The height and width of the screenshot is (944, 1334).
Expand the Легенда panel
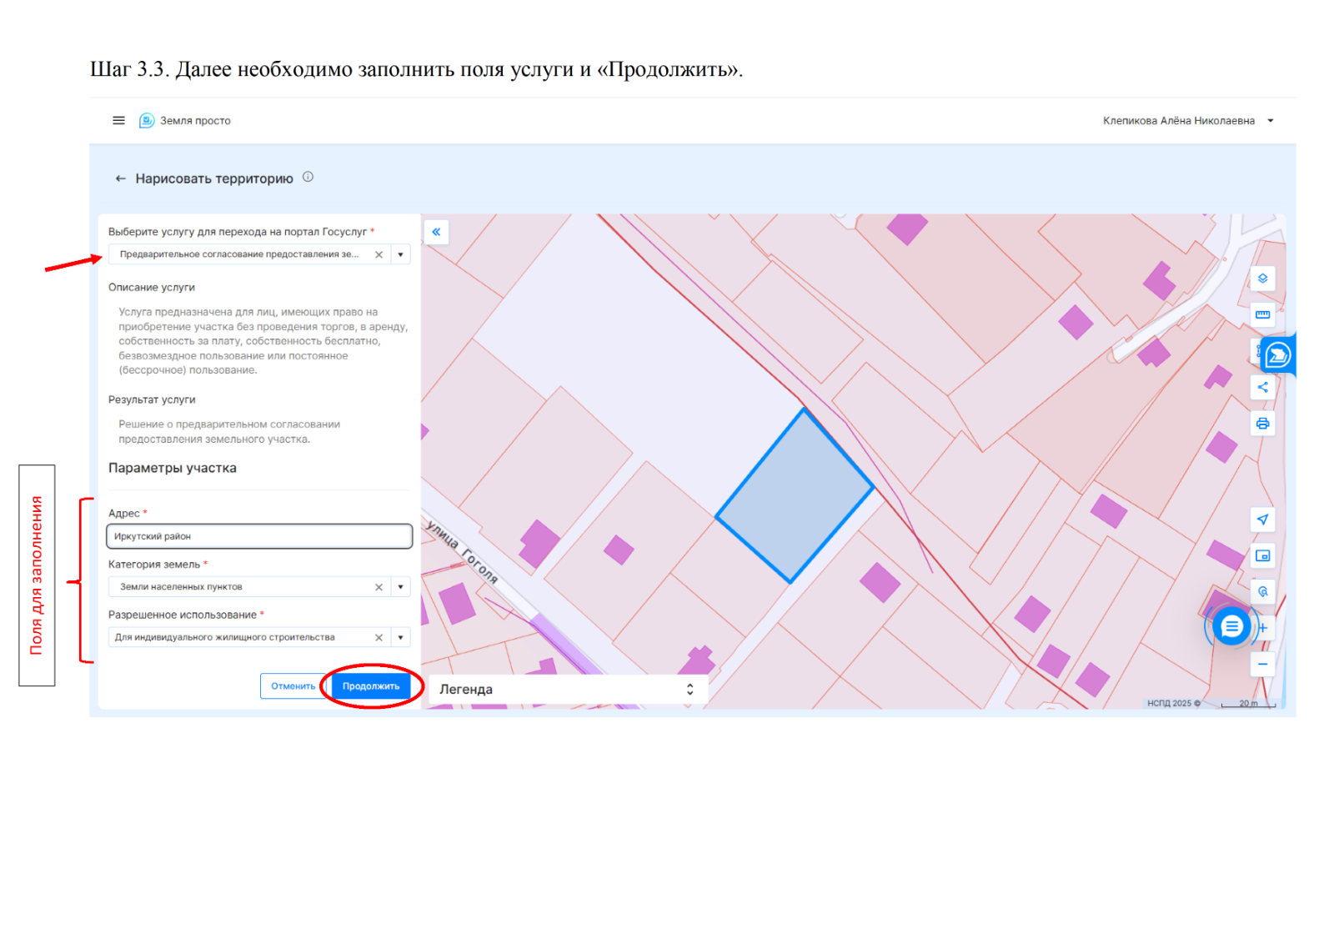pos(690,690)
